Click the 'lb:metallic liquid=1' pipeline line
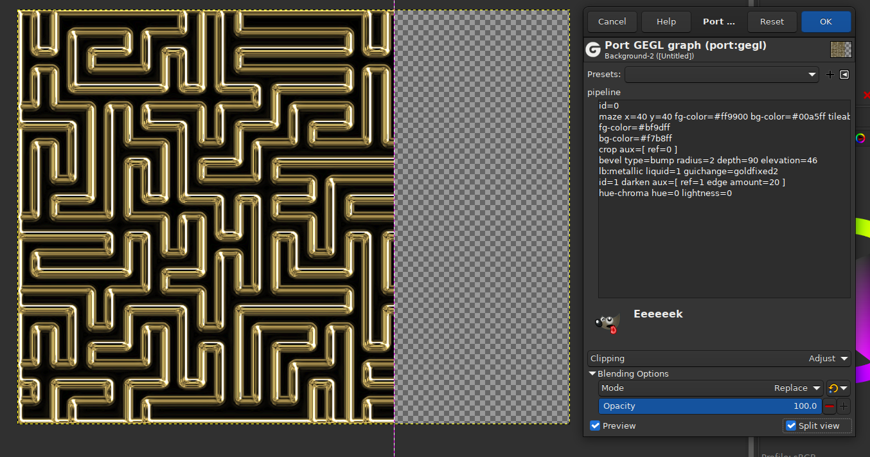The height and width of the screenshot is (457, 870). pyautogui.click(x=688, y=172)
